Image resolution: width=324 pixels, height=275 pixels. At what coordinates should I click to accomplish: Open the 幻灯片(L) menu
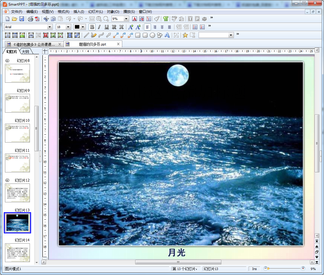96,12
